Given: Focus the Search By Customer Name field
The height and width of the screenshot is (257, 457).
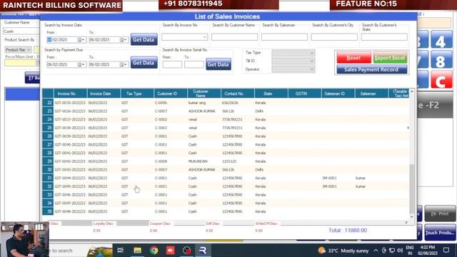Looking at the screenshot, I should tap(235, 37).
